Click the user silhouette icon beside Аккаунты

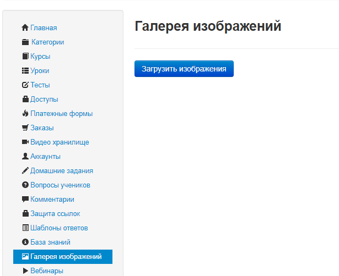click(x=25, y=156)
